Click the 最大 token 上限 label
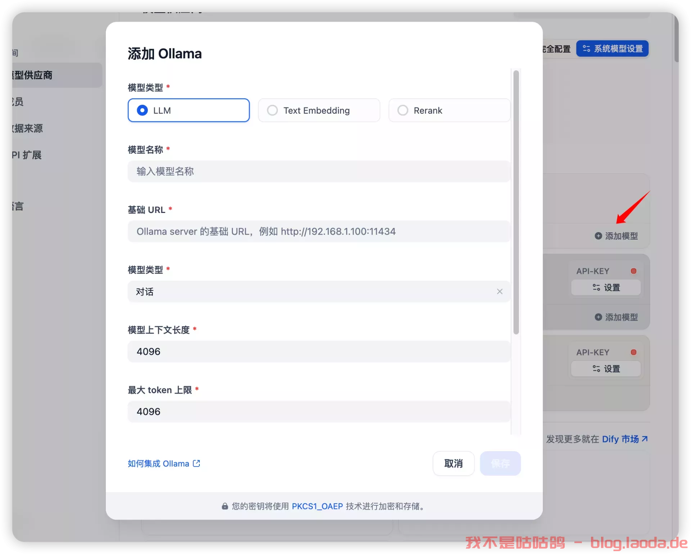 (160, 390)
